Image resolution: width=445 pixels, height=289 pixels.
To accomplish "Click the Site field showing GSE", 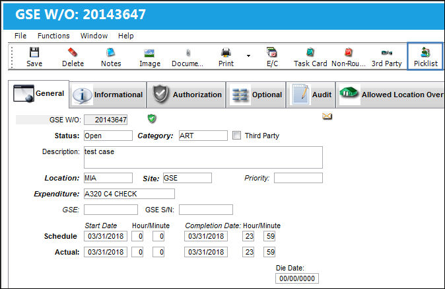I will 188,178.
